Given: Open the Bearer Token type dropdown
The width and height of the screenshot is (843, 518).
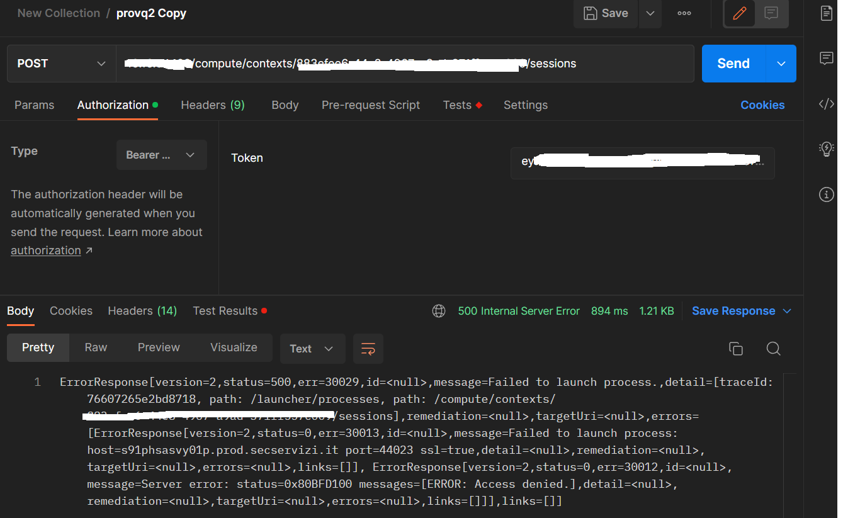Looking at the screenshot, I should [161, 154].
